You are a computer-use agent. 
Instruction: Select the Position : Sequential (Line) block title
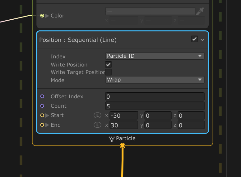(78, 40)
